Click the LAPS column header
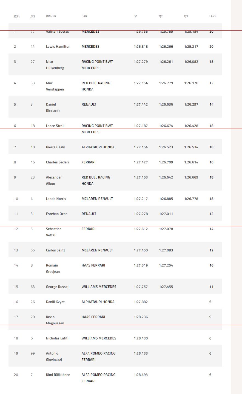The image size is (242, 394). point(213,16)
